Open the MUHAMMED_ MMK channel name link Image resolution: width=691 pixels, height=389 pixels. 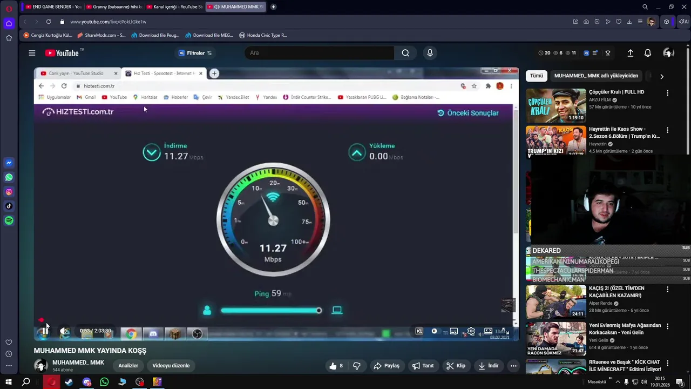[78, 363]
